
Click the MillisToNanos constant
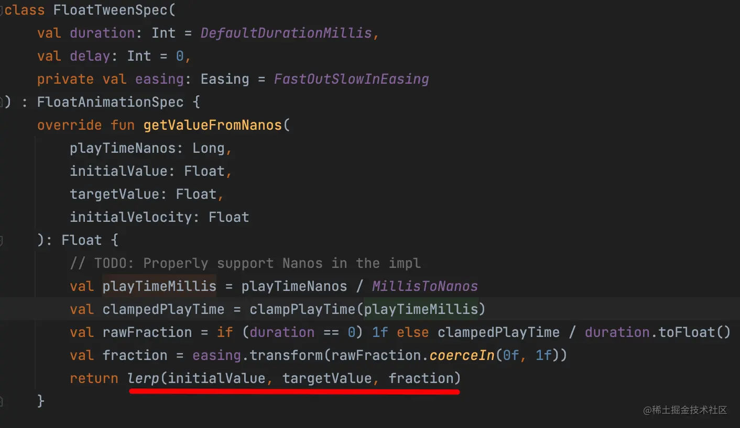click(425, 286)
